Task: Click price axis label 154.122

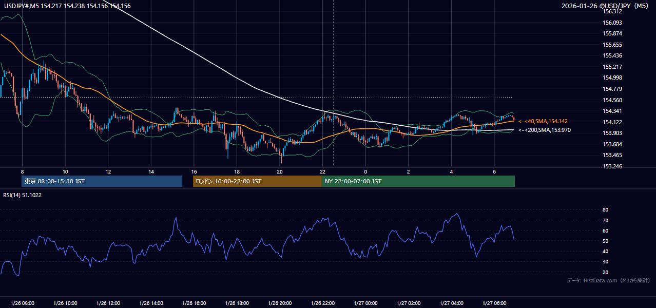Action: click(612, 122)
